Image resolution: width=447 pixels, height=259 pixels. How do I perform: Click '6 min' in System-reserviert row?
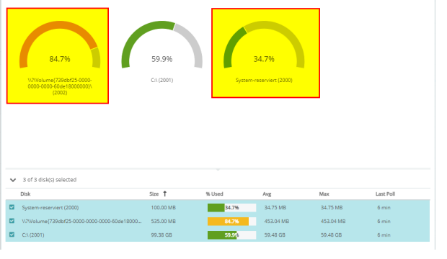(384, 207)
